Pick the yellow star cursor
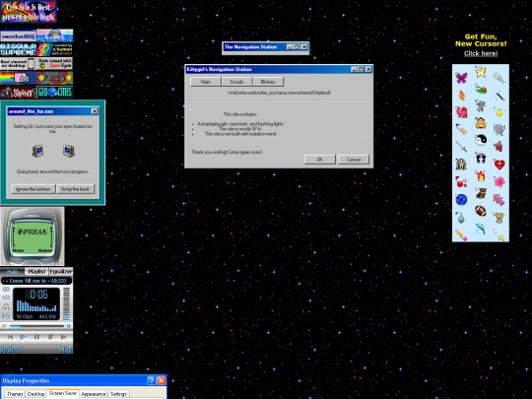Screen dimensions: 532x399 [481, 72]
